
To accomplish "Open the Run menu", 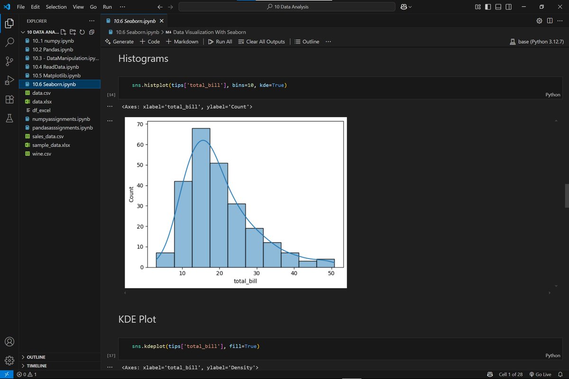I will 107,7.
